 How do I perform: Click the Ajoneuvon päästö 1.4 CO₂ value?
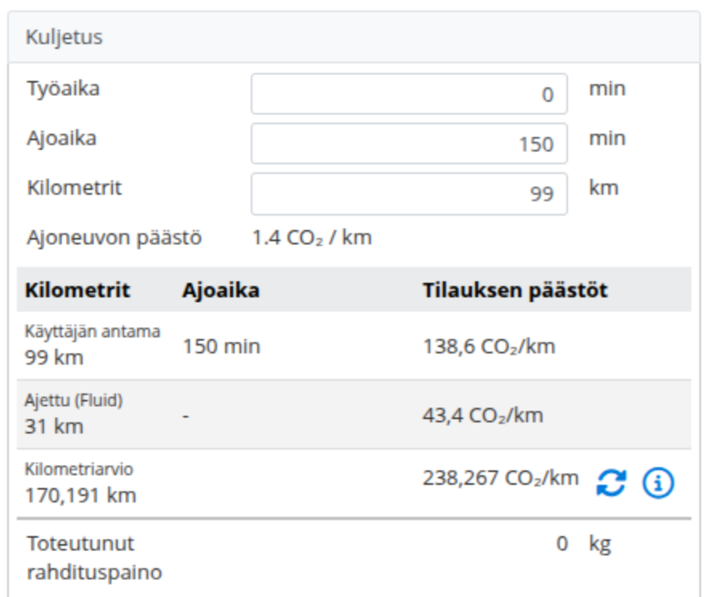[x=312, y=238]
